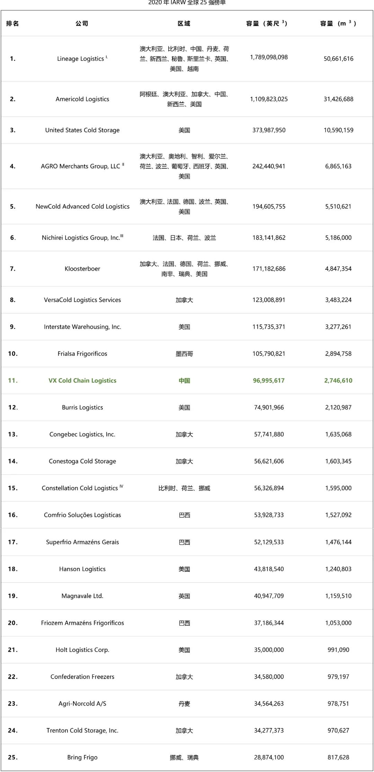The width and height of the screenshot is (374, 772).
Task: Click the highlighted VX Cold Chain Logistics
Action: click(x=82, y=380)
